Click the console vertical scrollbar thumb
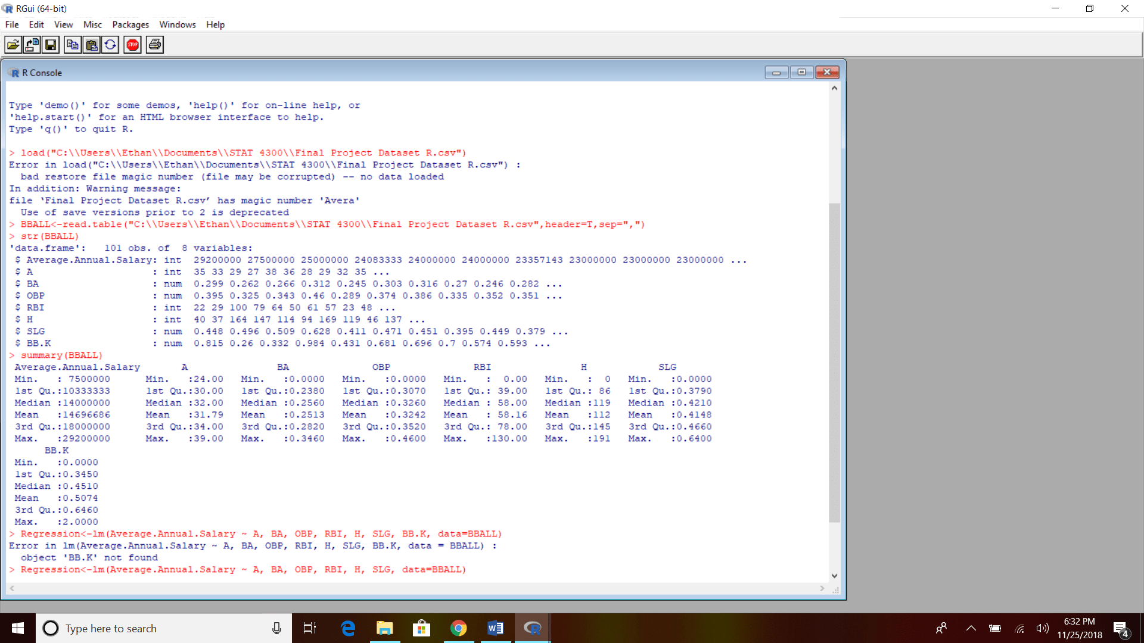This screenshot has height=643, width=1144. tap(834, 363)
